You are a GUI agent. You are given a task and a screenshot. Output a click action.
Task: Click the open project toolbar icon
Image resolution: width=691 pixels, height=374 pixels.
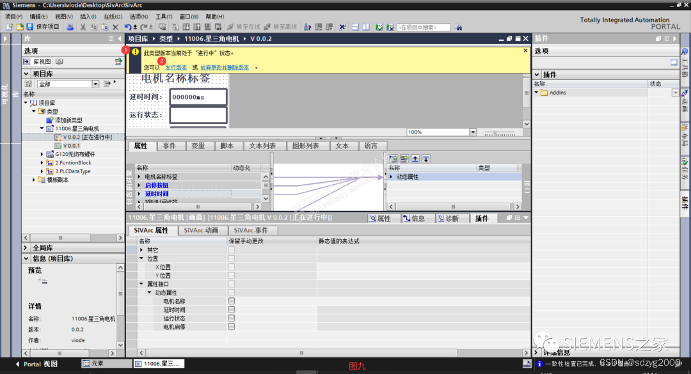click(x=20, y=27)
